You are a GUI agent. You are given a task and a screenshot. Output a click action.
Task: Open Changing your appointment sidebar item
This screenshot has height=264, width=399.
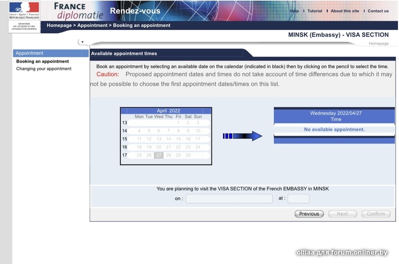(44, 69)
